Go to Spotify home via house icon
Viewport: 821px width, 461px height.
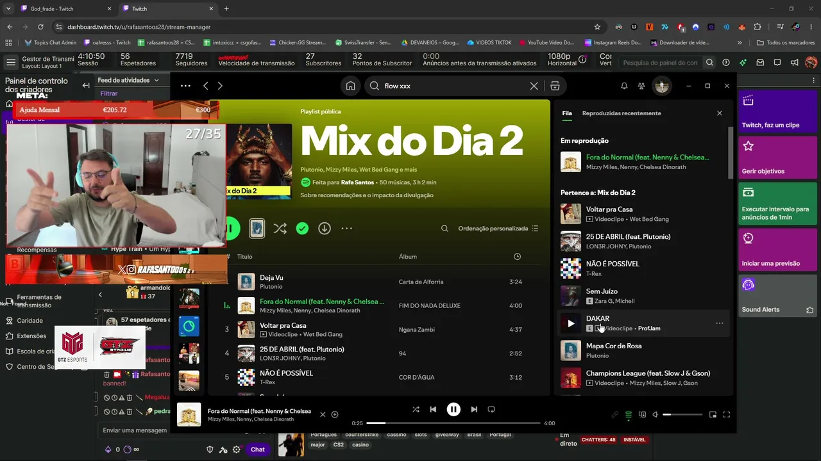click(350, 86)
